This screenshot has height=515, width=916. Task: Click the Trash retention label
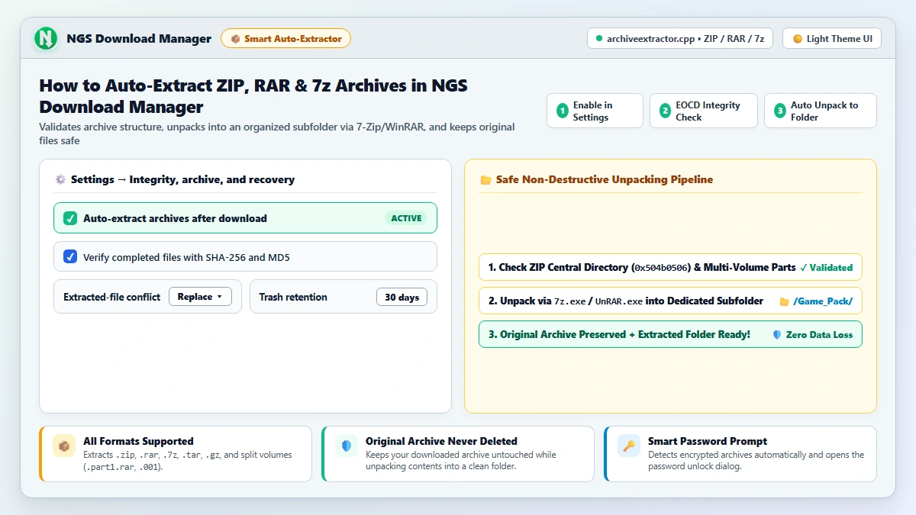293,297
